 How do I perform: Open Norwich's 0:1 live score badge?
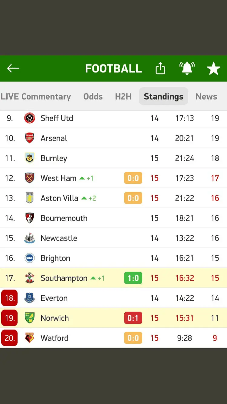click(133, 318)
